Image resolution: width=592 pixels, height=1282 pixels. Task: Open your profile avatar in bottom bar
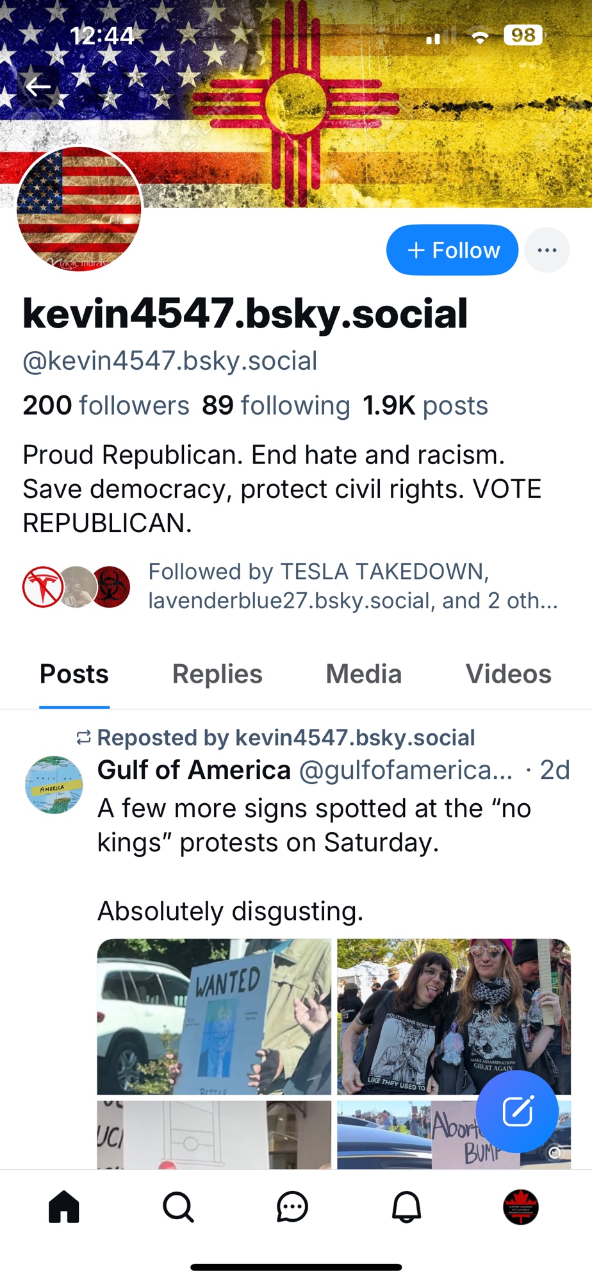point(521,1207)
